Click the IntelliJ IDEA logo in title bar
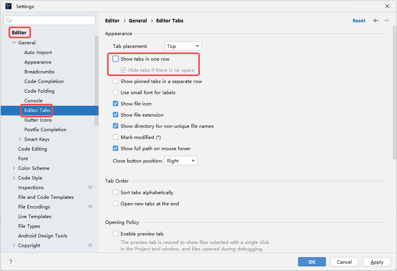 (x=9, y=6)
